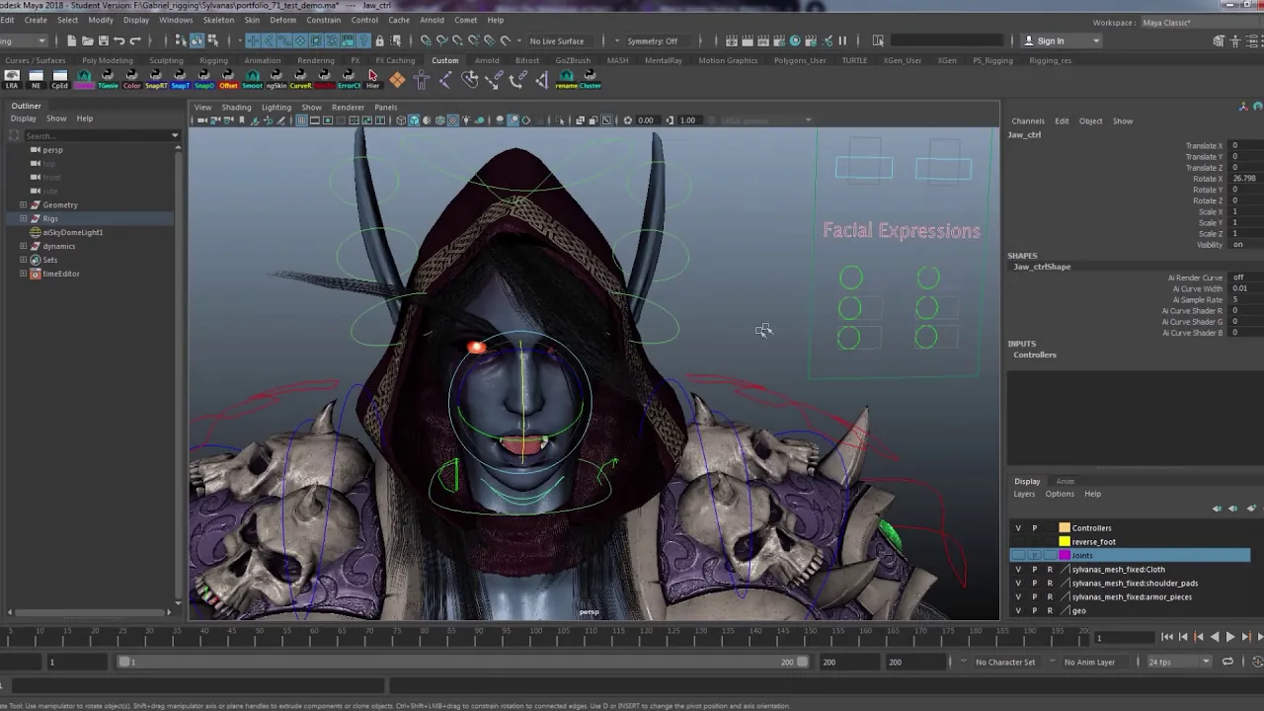1264x711 pixels.
Task: Open the Symmetry: Off dropdown
Action: tap(659, 40)
